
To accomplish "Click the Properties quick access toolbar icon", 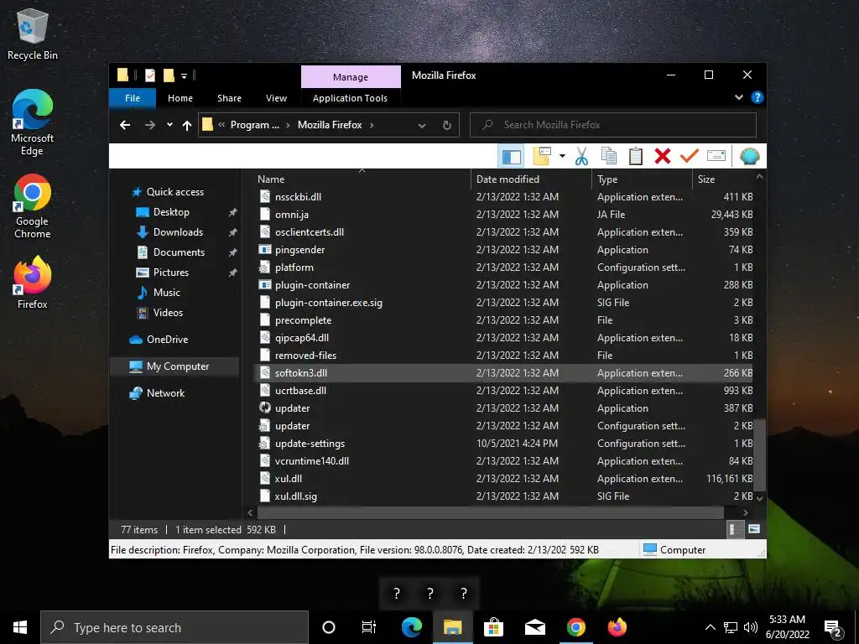I will [x=149, y=75].
